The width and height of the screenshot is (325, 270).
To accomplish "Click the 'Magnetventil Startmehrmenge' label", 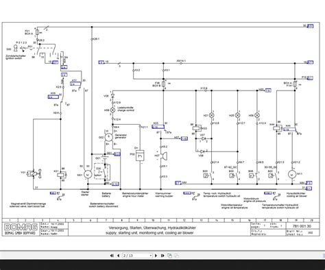I will [28, 204].
